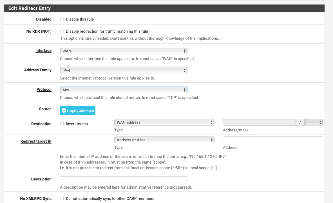Click the gear icon beside Display Advanced
Screen dimensions: 333x203
(64, 111)
